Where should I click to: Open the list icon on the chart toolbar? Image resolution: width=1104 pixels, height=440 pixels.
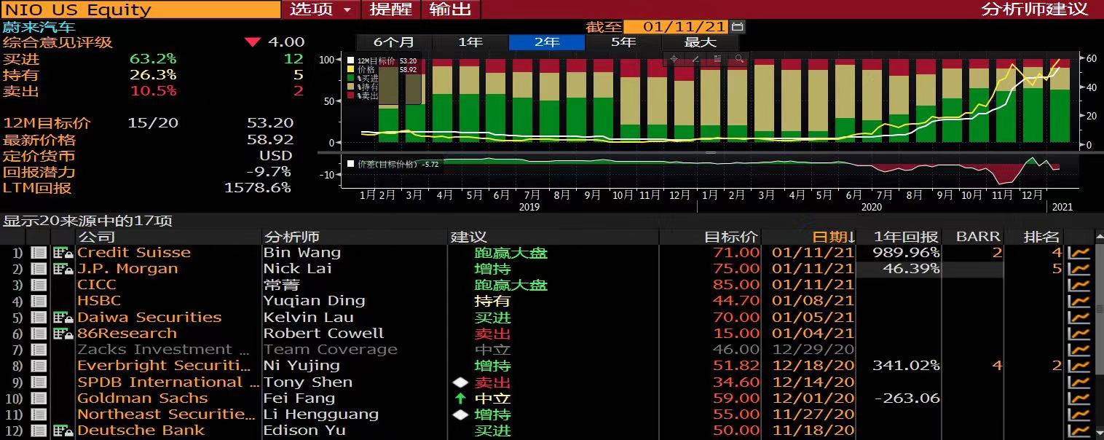(x=717, y=59)
